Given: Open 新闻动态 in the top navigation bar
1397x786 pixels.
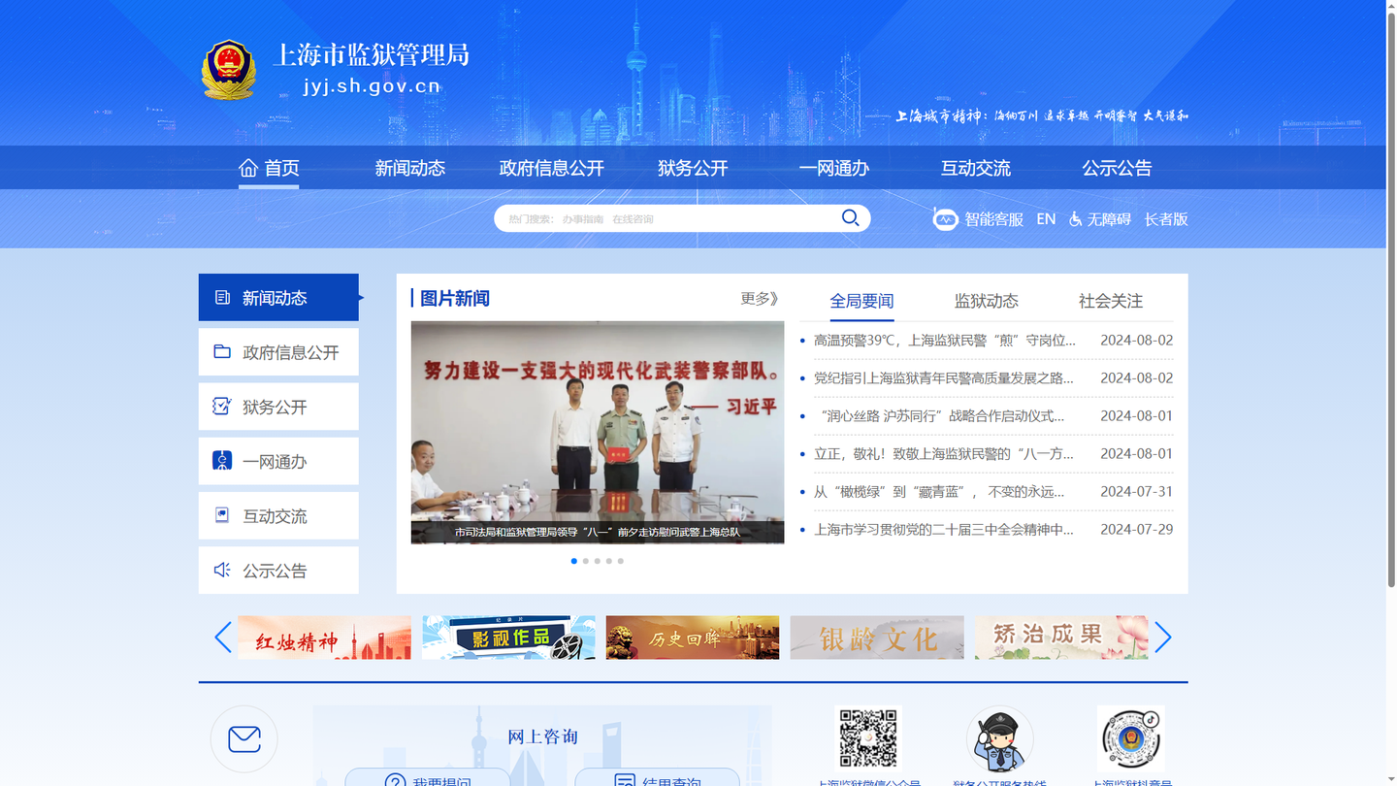Looking at the screenshot, I should [410, 168].
